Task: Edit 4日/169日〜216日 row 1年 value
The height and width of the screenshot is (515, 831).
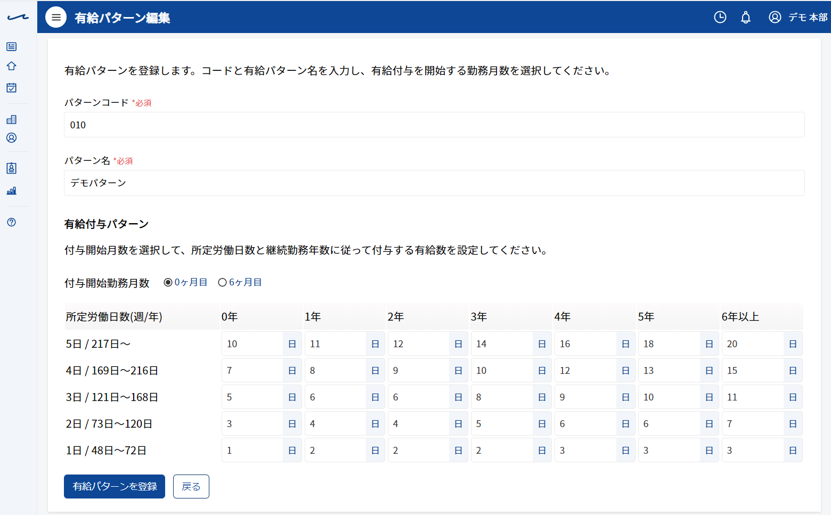Action: [336, 370]
